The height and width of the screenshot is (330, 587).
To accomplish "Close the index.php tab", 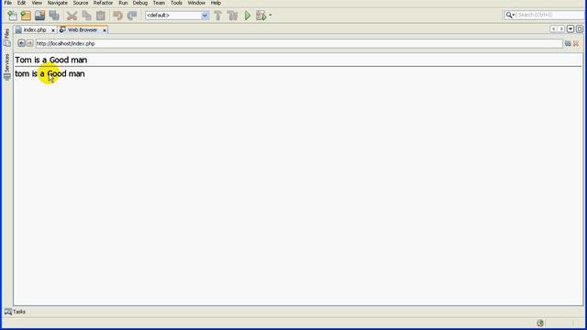I will tap(53, 30).
